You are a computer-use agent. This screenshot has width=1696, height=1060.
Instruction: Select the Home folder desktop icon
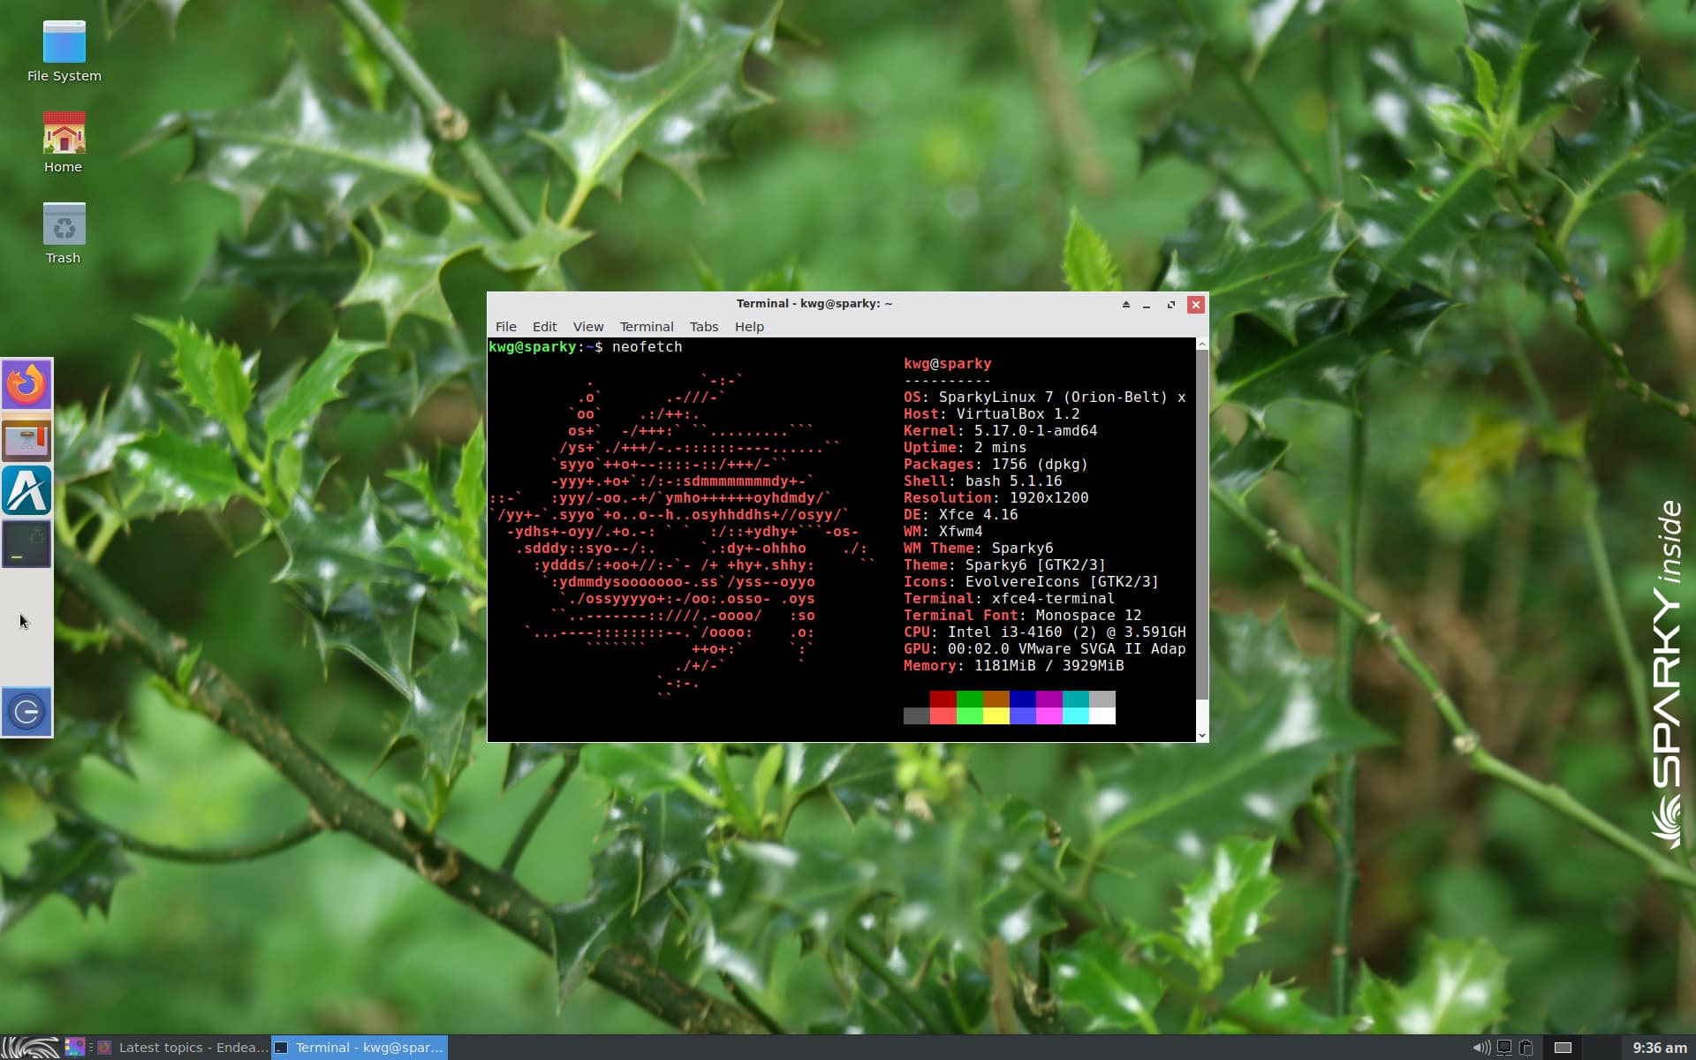tap(64, 143)
